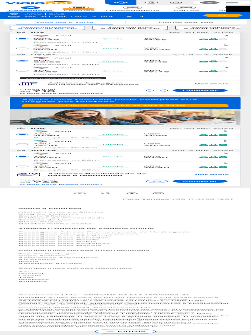This screenshot has width=251, height=335.
Task: Tap the headset support icon in header
Action: click(x=121, y=3)
